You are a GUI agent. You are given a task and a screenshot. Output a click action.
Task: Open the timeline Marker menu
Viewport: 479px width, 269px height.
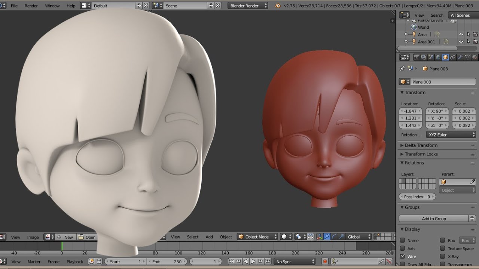pyautogui.click(x=34, y=262)
